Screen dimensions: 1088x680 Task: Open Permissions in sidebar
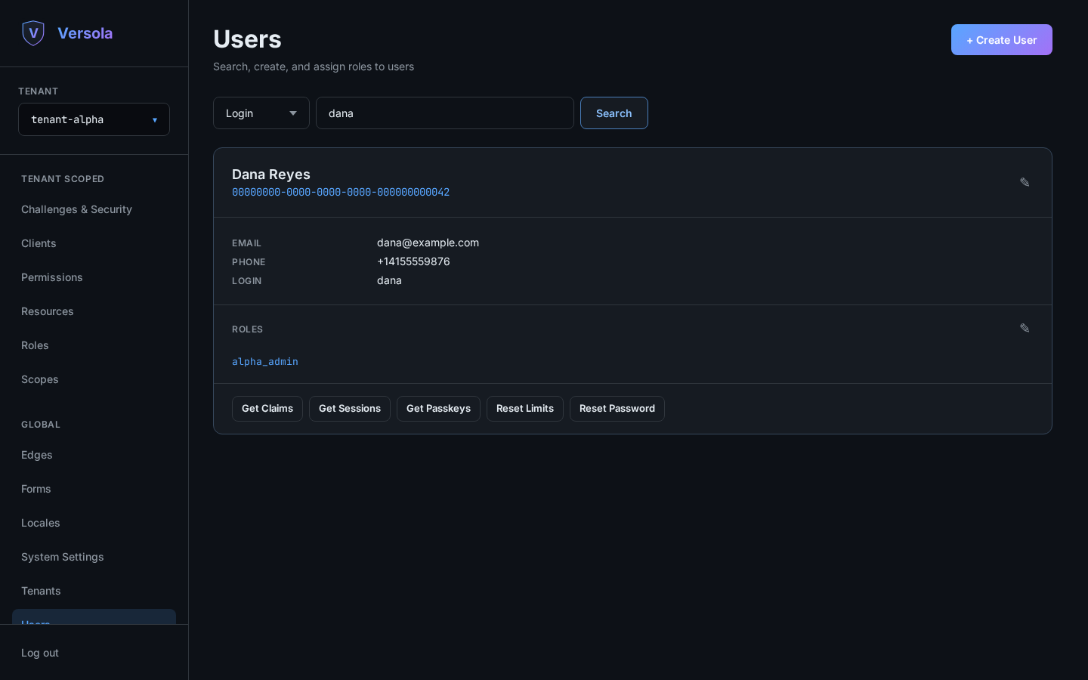pos(94,277)
